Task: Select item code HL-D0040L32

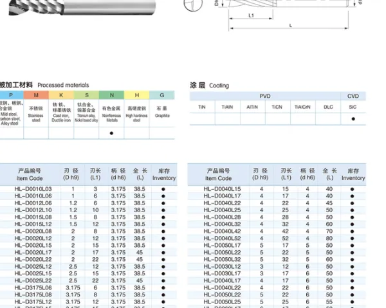Action: point(223,224)
